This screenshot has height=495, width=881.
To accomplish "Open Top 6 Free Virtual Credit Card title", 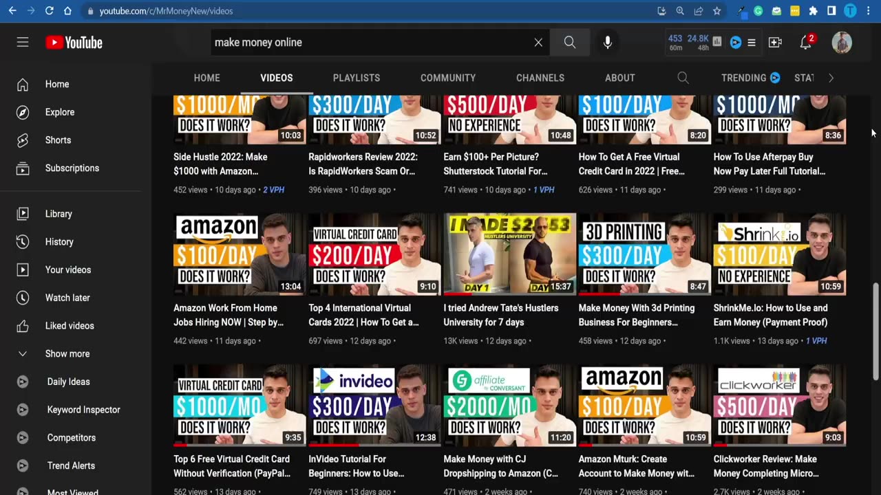I will pyautogui.click(x=232, y=466).
